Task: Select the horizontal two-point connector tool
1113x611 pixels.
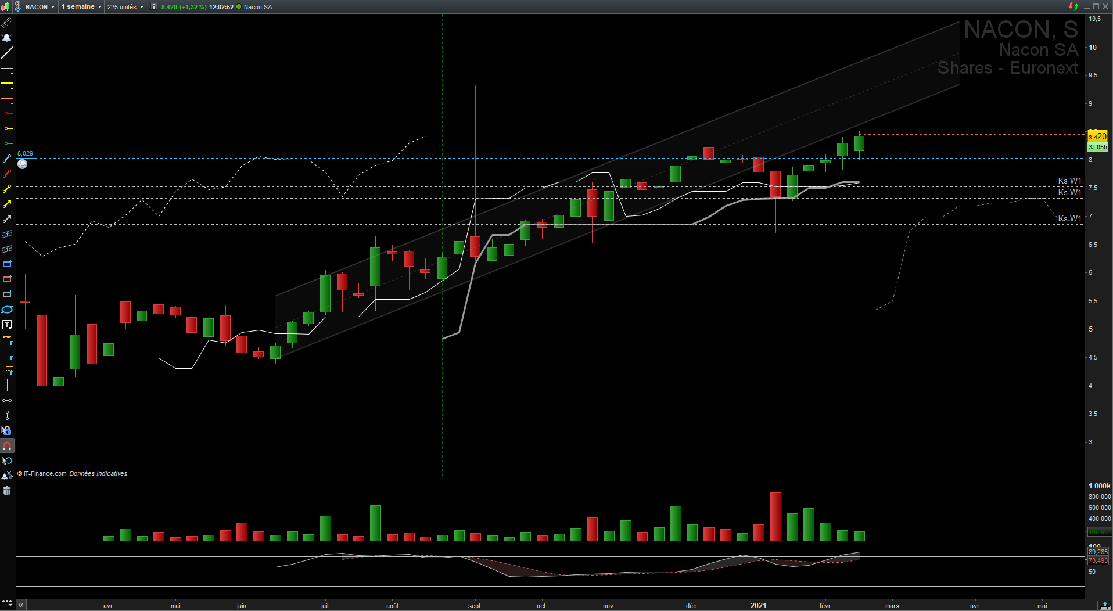Action: tap(7, 401)
